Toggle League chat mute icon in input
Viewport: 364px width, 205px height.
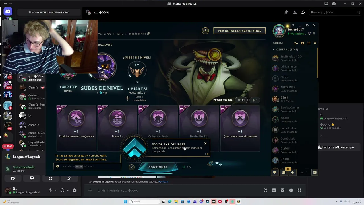[x=57, y=167]
